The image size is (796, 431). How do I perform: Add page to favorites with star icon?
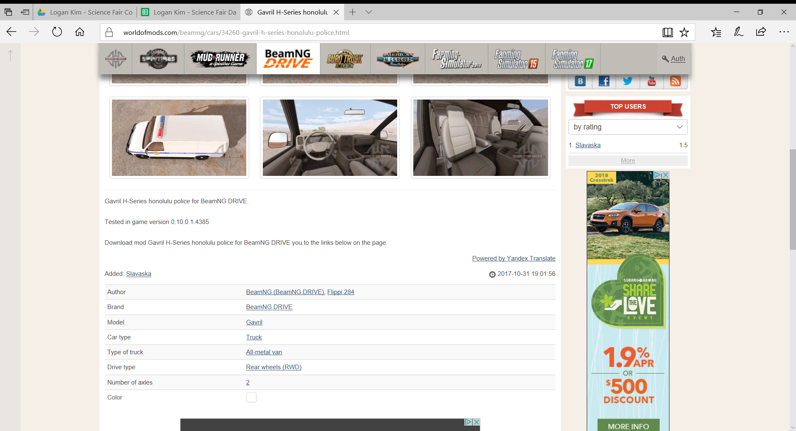tap(684, 32)
